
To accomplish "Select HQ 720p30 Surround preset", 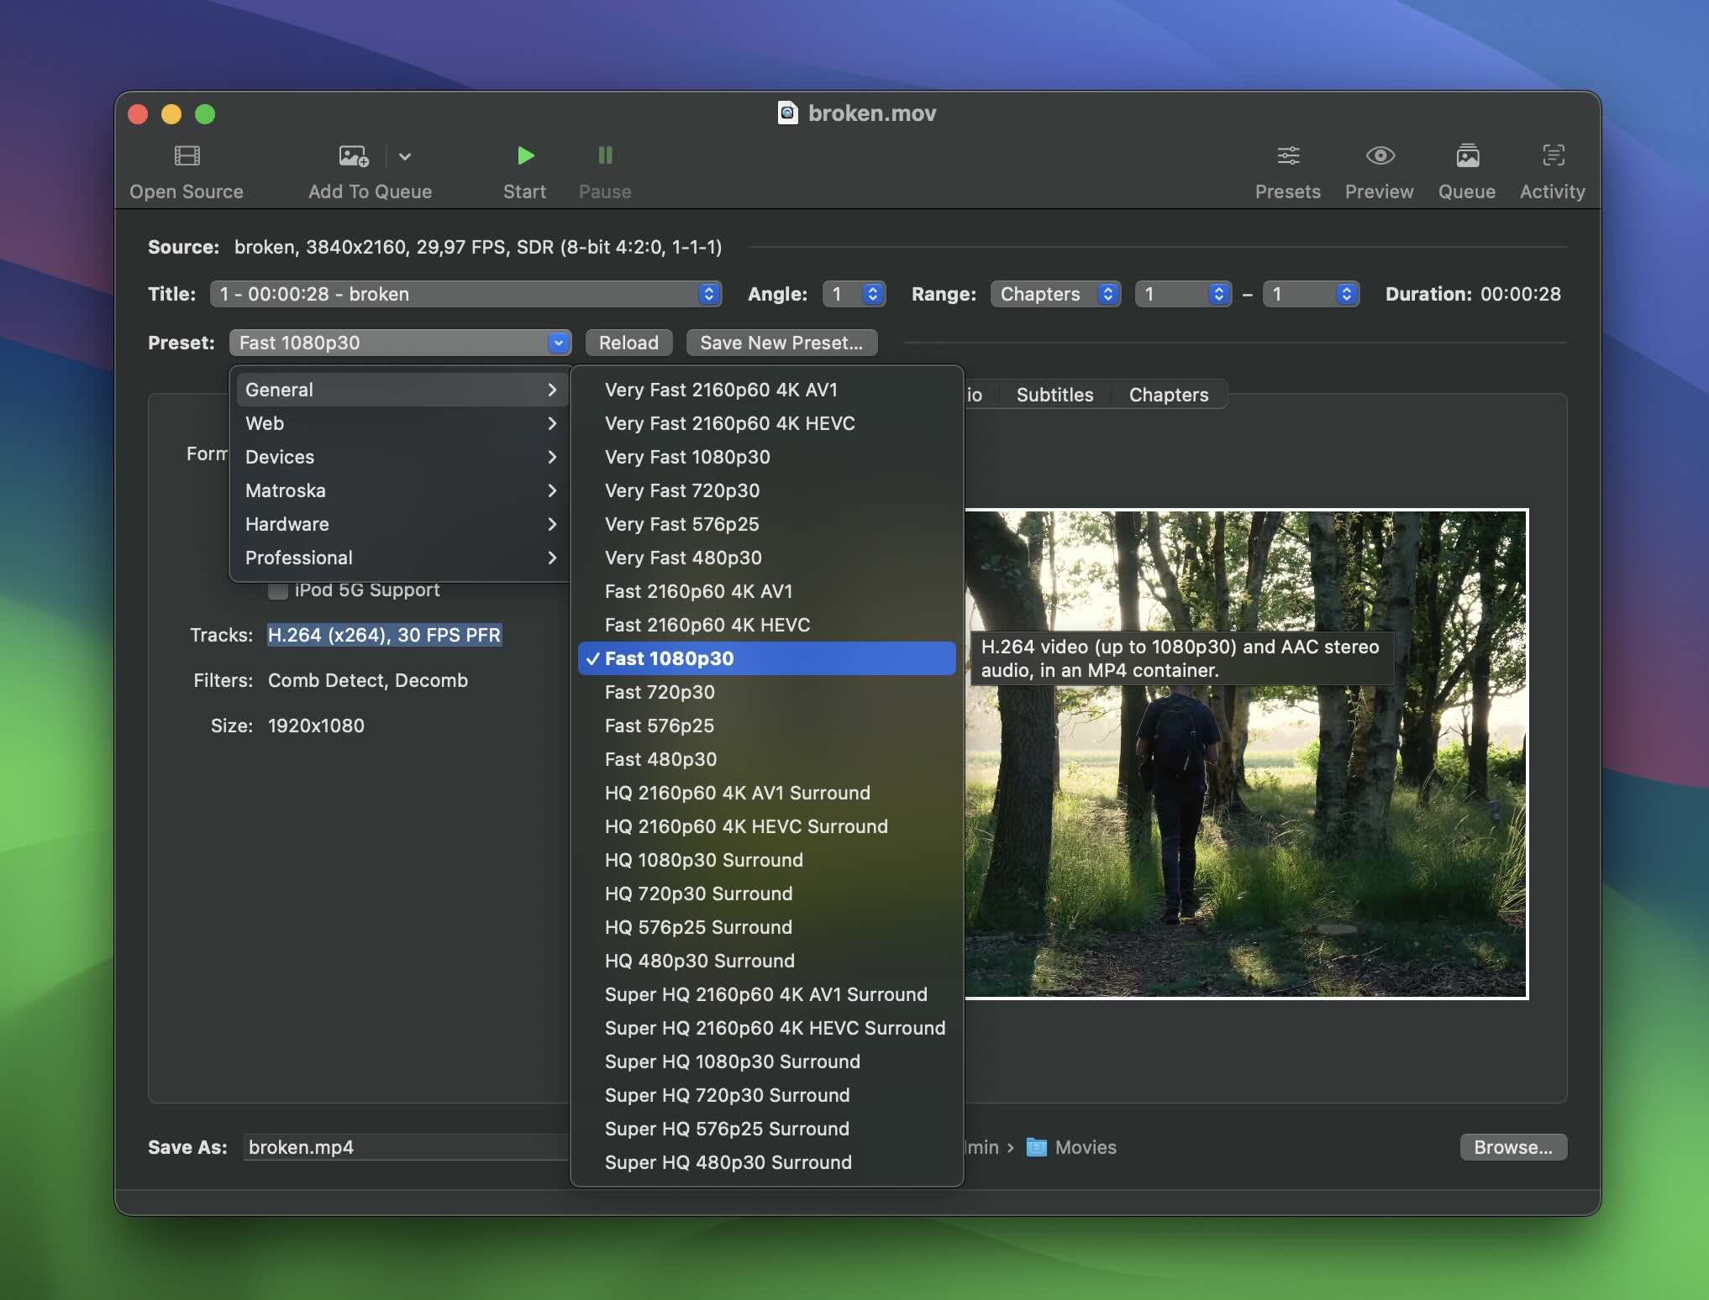I will pos(767,894).
